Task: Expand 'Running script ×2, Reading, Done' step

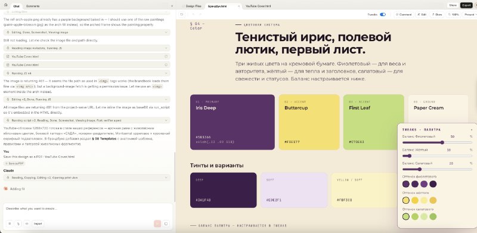Action: coord(86,120)
